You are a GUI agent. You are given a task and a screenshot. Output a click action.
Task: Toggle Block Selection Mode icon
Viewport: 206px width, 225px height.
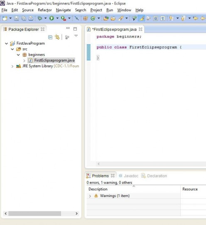pos(155,18)
